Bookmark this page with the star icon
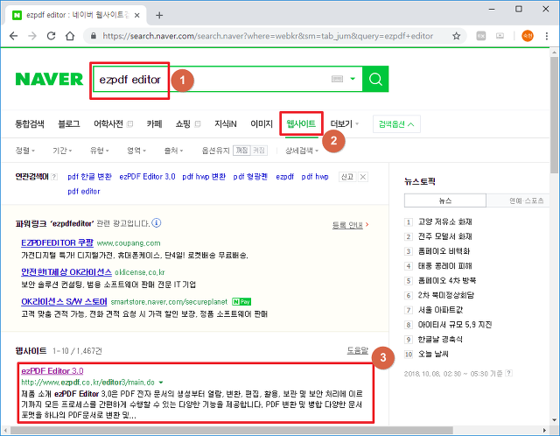Screen dimensions: 560x436 coord(456,36)
